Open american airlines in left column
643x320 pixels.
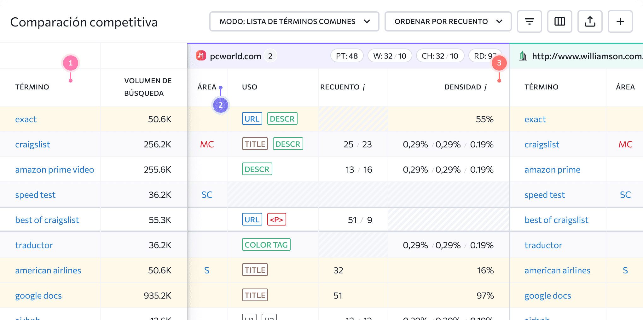48,270
